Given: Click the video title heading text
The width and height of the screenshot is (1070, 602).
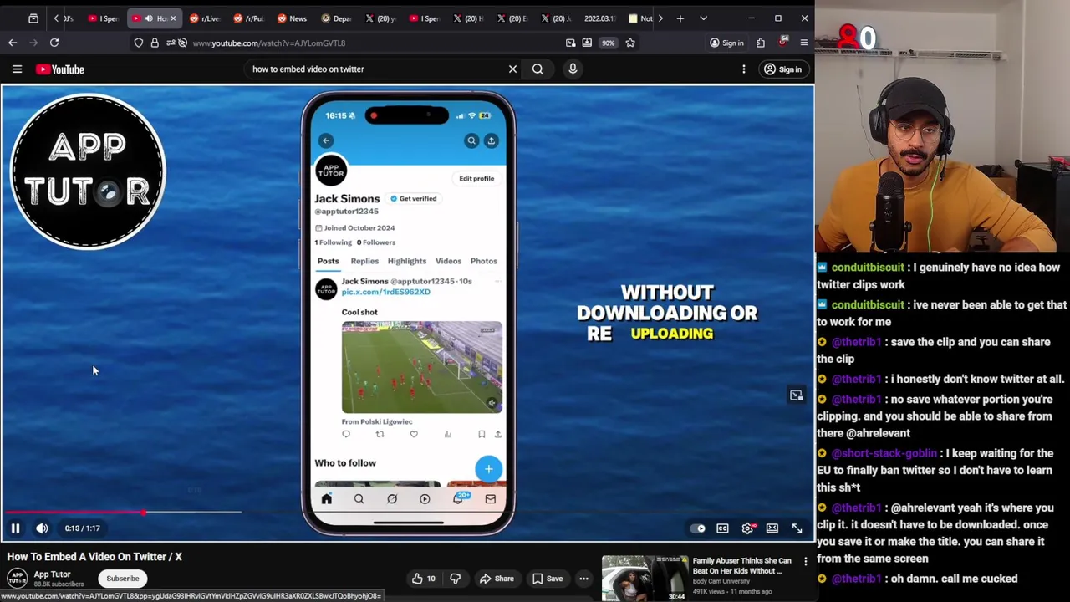Looking at the screenshot, I should (94, 557).
